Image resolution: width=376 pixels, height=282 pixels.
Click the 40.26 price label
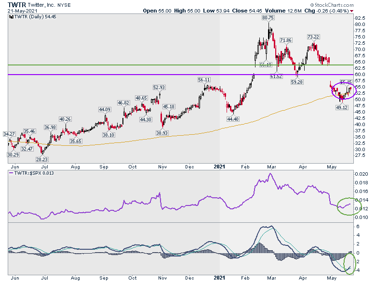[65, 119]
